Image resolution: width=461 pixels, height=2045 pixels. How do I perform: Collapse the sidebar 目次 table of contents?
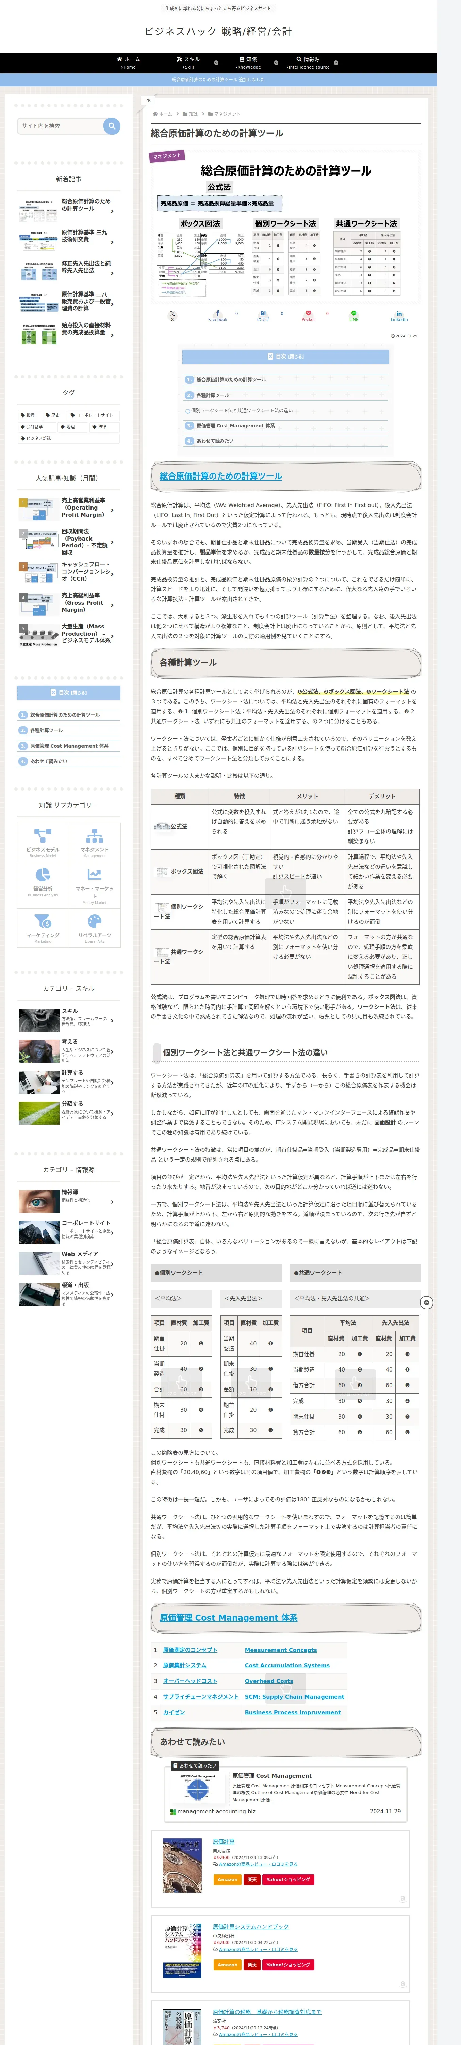point(69,692)
